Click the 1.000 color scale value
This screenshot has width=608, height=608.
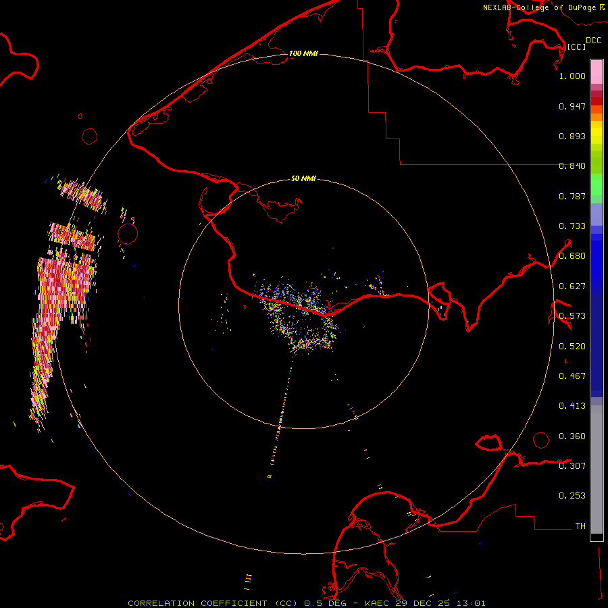pos(572,76)
